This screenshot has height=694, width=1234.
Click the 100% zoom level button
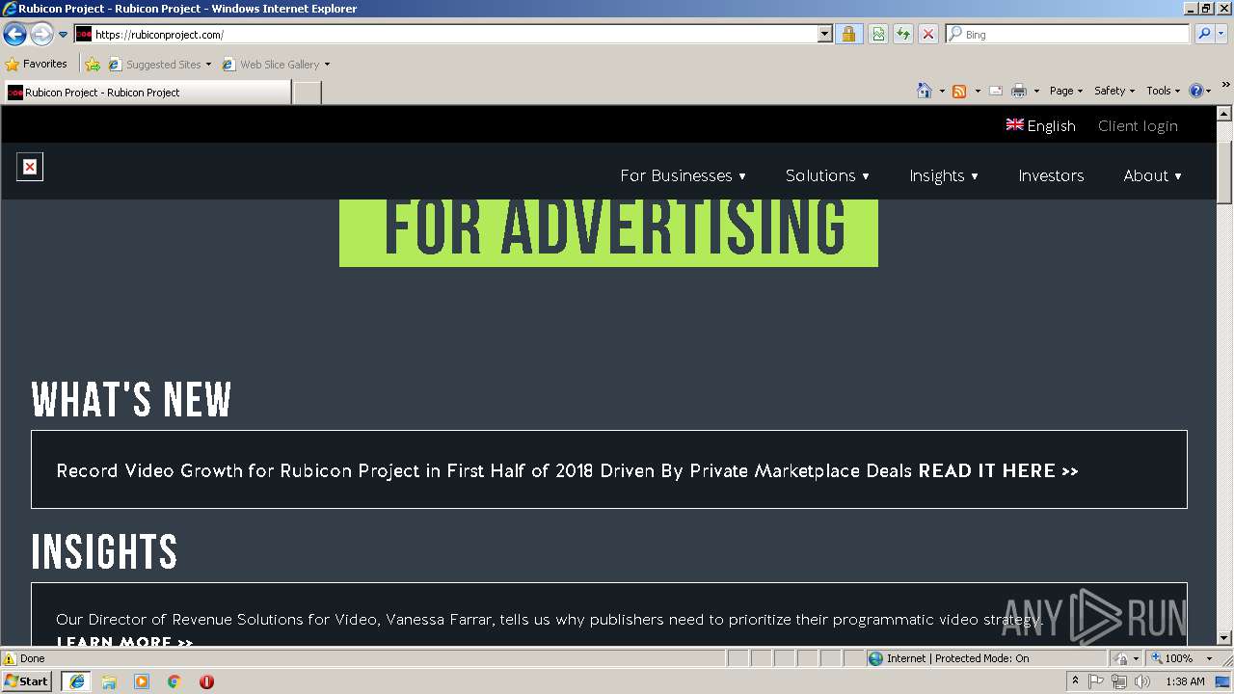(x=1172, y=658)
